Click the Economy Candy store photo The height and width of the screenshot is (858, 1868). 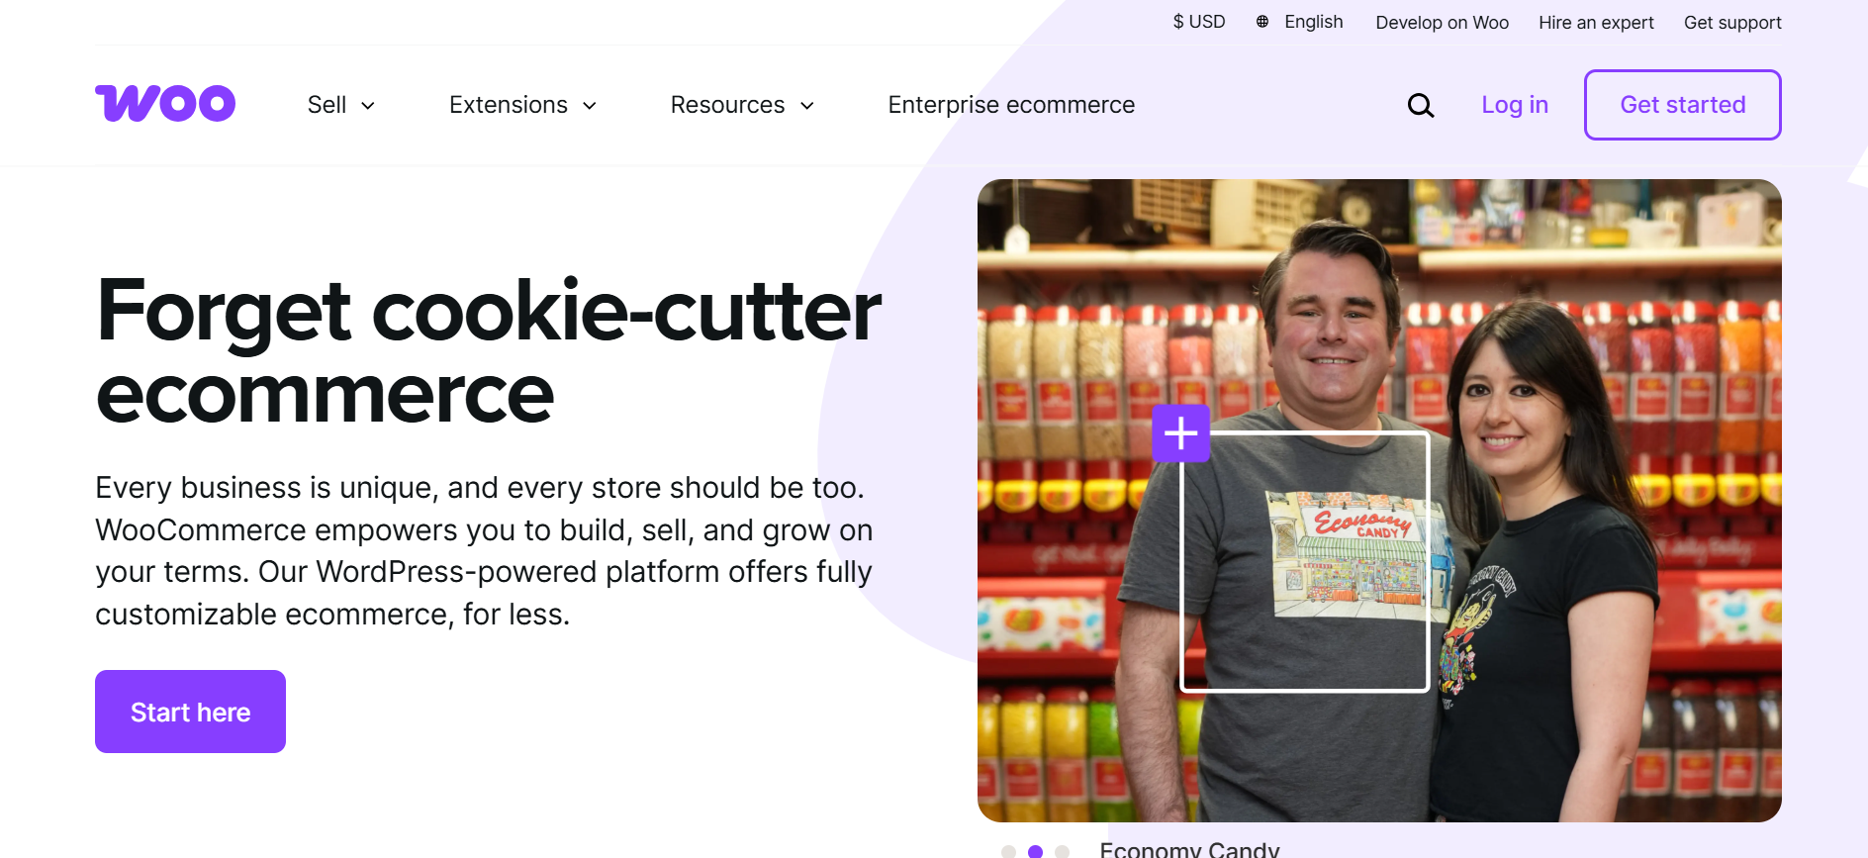[x=1379, y=501]
